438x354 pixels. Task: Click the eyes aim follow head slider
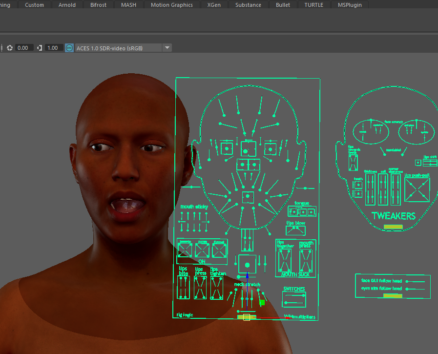click(x=416, y=289)
